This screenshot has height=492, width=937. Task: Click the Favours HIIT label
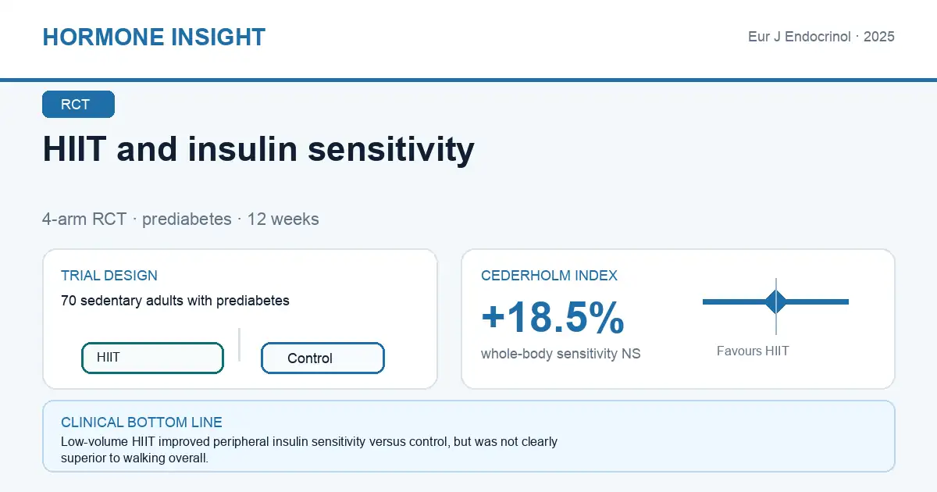click(x=753, y=351)
